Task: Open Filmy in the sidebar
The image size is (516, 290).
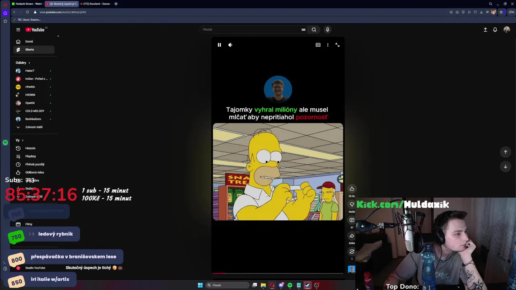Action: click(x=34, y=224)
